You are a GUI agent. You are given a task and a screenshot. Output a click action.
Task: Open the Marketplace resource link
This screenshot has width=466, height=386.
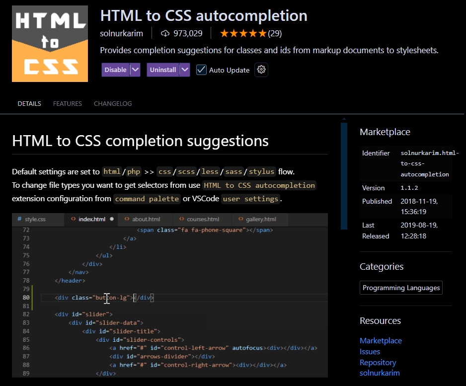point(381,340)
